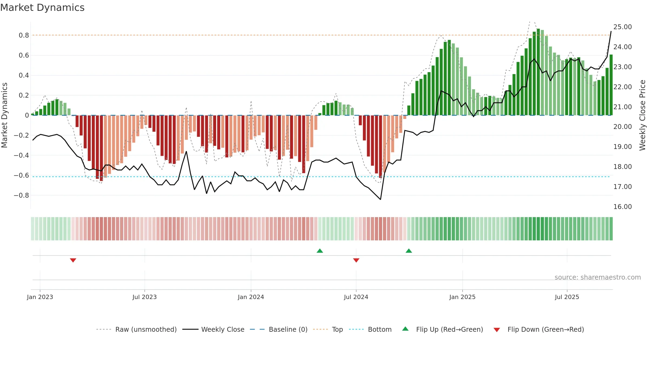Click the Jul 2023 x-axis label

point(144,297)
